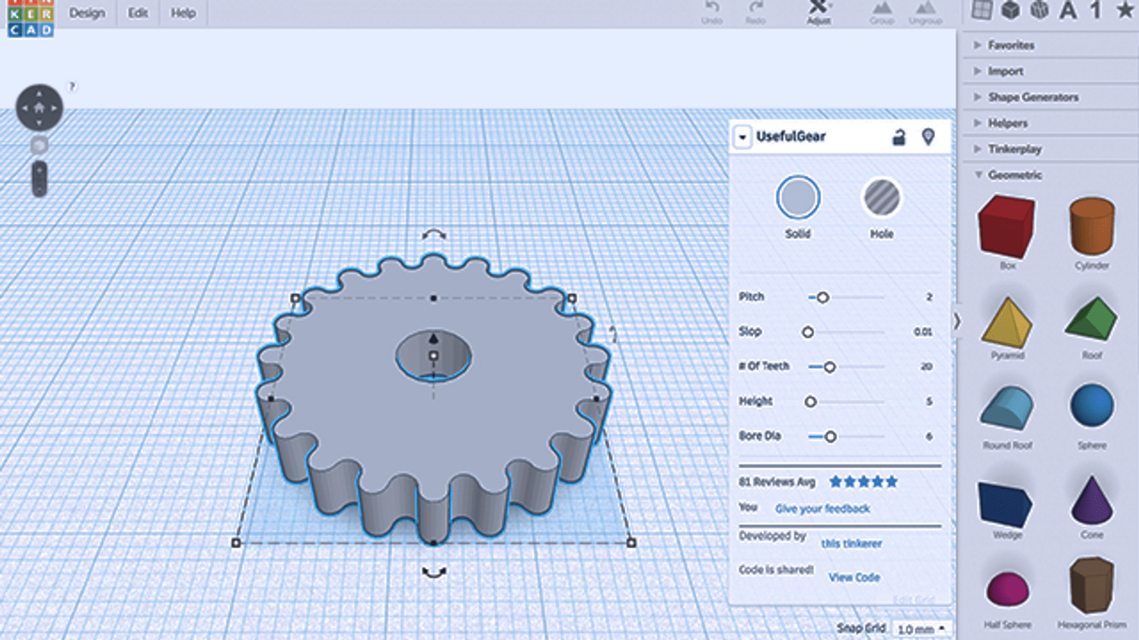Click the star favorites icon in top bar
This screenshot has width=1139, height=640.
tap(1125, 11)
